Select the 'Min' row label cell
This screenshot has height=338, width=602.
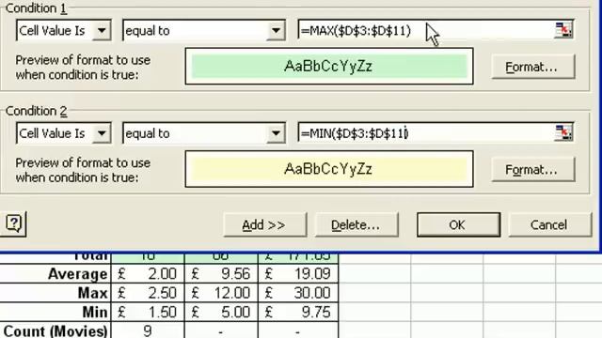[55, 312]
